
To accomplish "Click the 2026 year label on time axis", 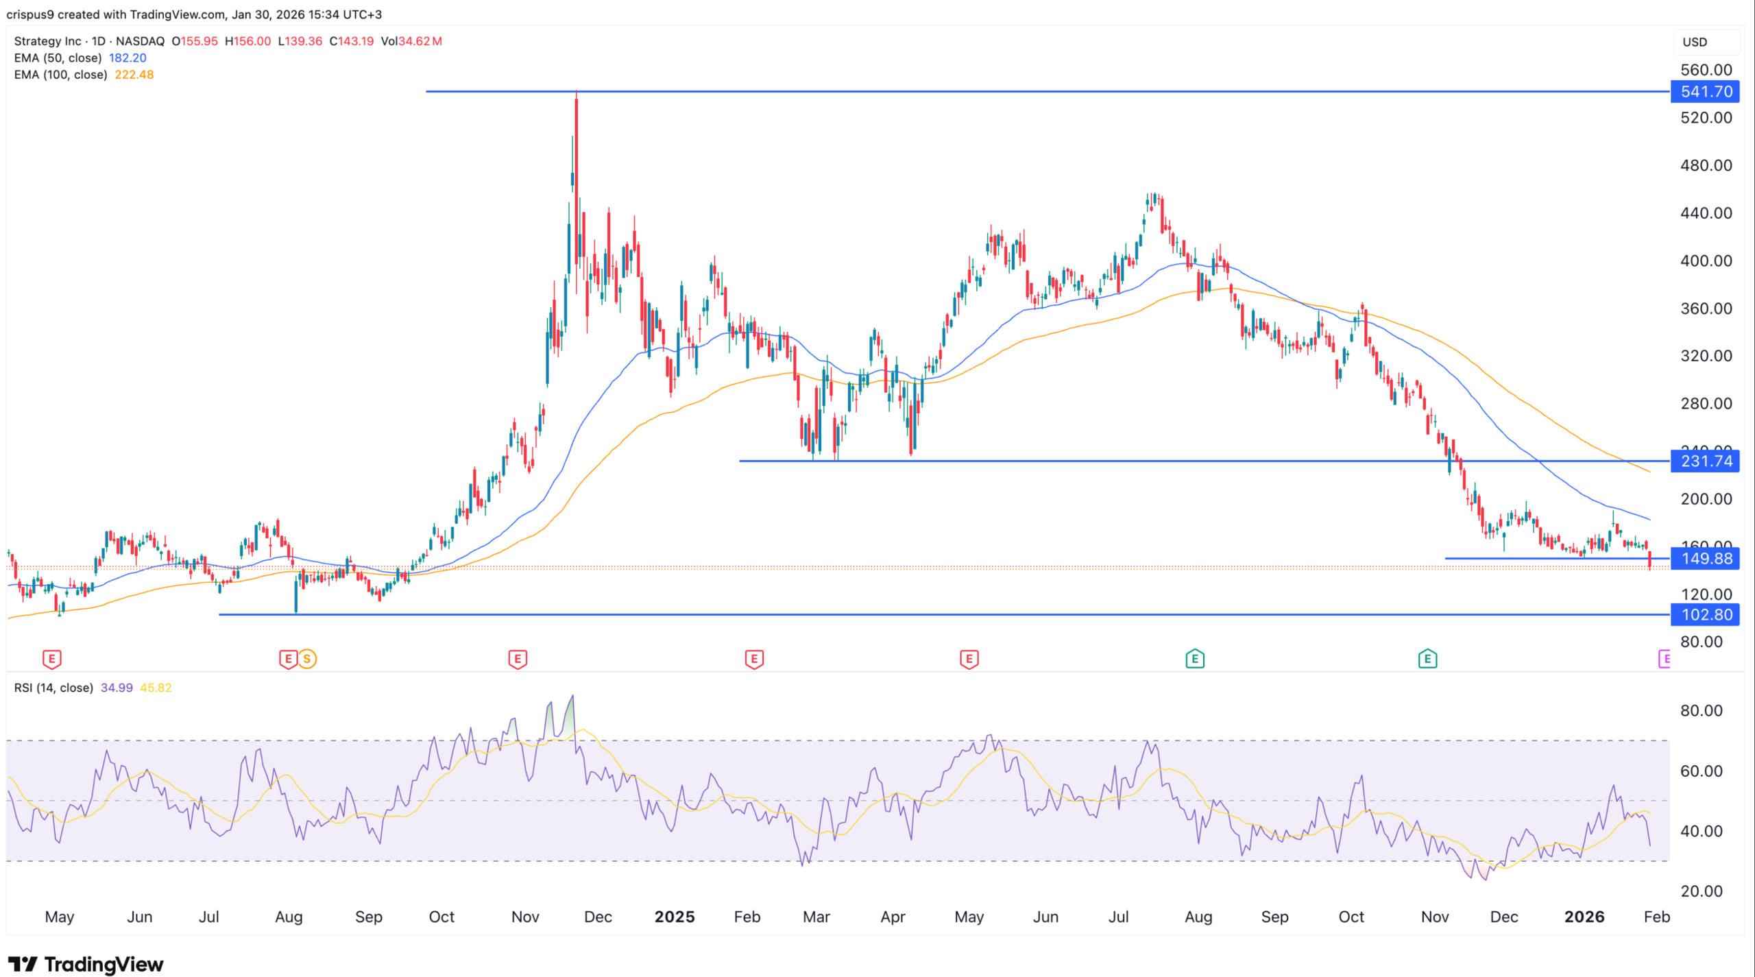I will [x=1584, y=917].
